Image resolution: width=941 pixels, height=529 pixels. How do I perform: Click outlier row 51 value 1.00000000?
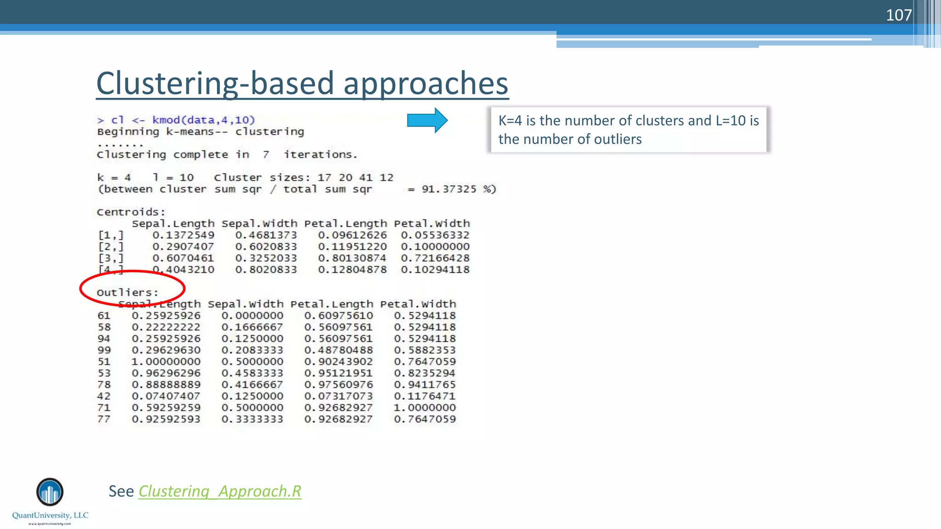166,362
